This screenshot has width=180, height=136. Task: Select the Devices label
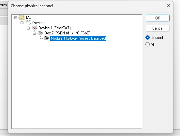(x=39, y=23)
